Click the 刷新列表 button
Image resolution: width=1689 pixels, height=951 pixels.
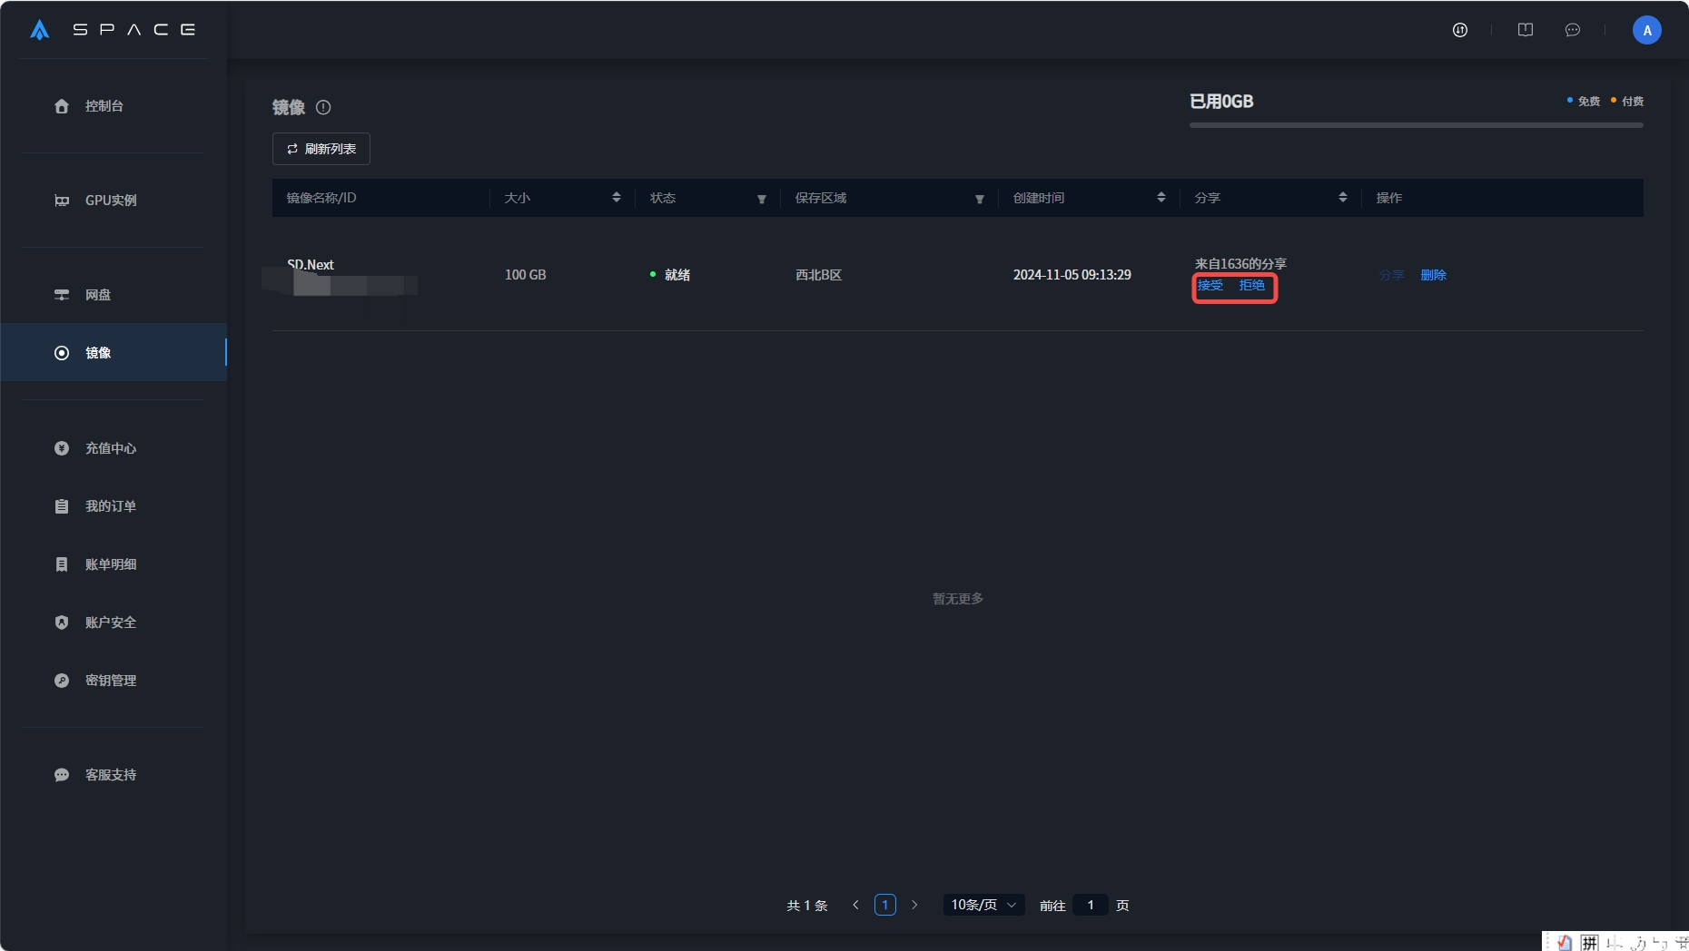[321, 149]
